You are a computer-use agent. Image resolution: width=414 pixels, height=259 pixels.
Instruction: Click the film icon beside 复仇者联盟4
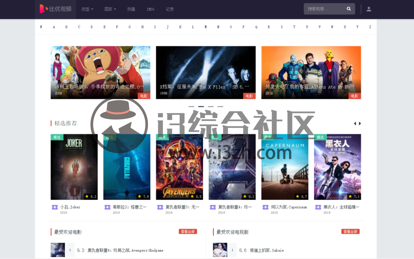pos(213,207)
